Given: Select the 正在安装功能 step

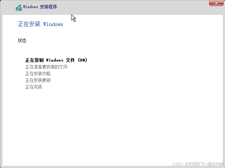Looking at the screenshot, I should pyautogui.click(x=38, y=74).
